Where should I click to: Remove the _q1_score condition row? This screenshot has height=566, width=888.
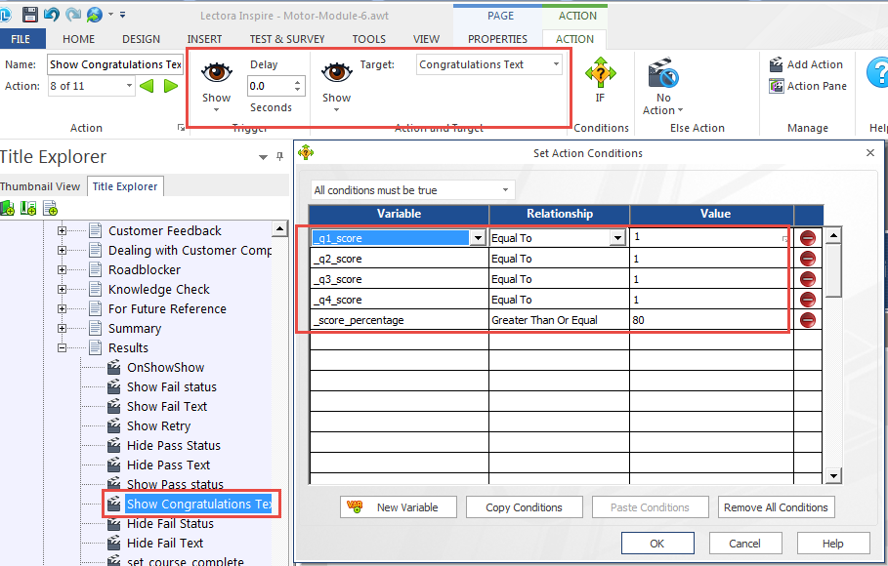pos(808,238)
